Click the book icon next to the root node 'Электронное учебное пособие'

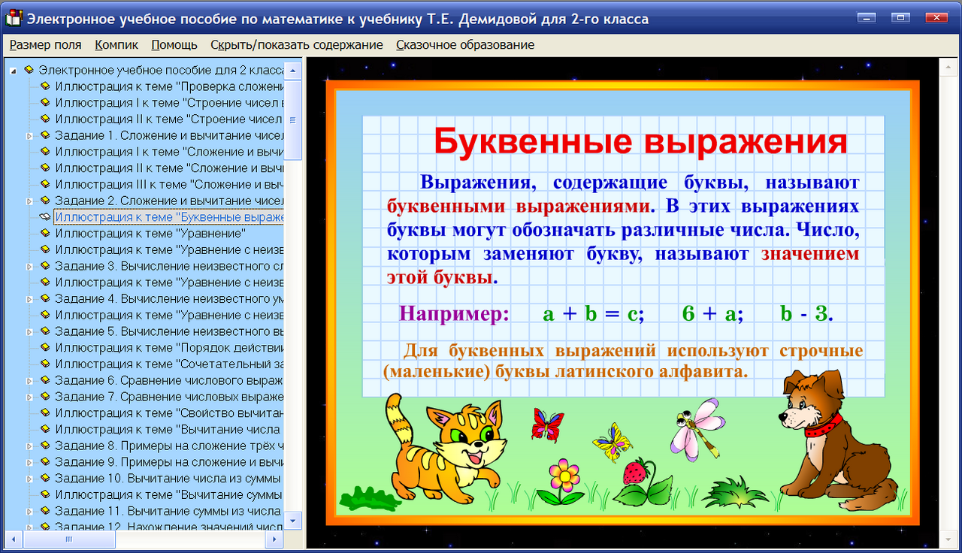[30, 70]
